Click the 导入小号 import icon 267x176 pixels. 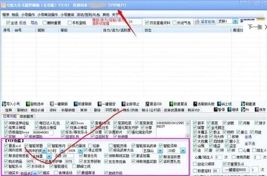tap(4, 104)
